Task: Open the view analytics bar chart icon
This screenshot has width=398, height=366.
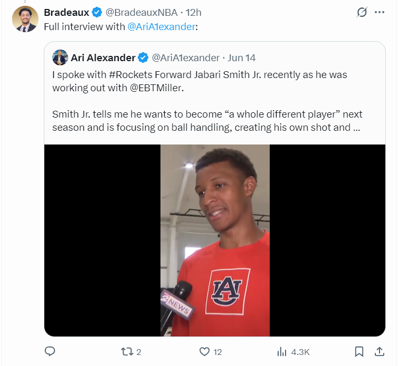Action: tap(282, 352)
